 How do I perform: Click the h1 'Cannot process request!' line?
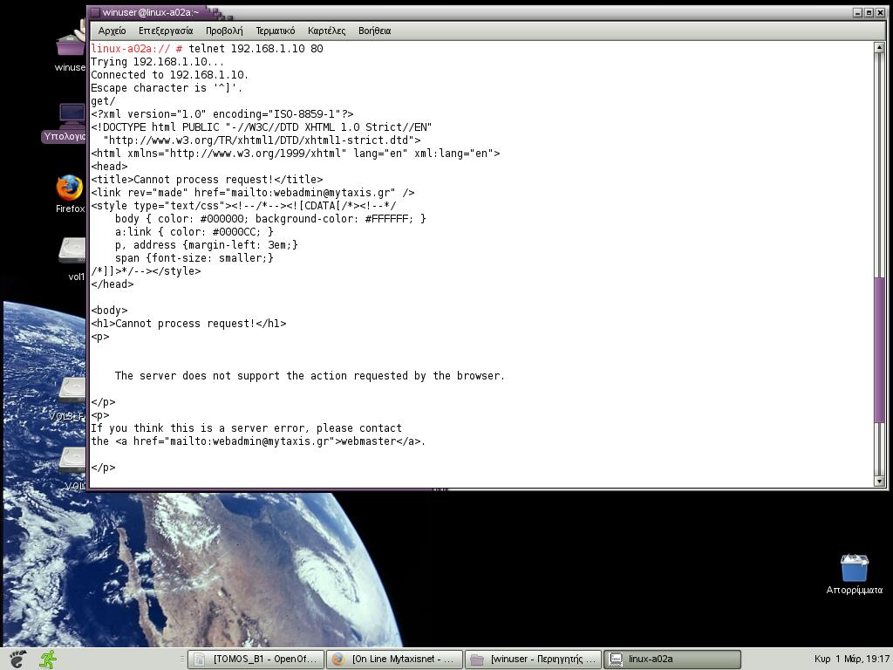click(188, 324)
